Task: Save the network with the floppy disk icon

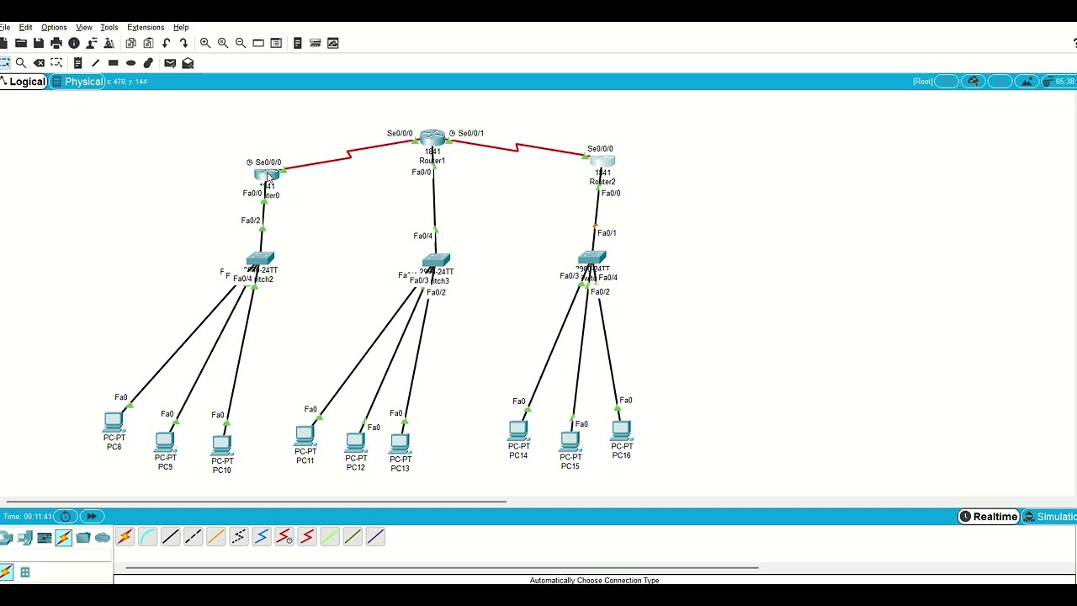Action: pos(39,43)
